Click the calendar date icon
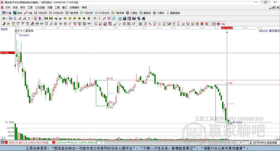This screenshot has width=280, height=151. (x=120, y=19)
